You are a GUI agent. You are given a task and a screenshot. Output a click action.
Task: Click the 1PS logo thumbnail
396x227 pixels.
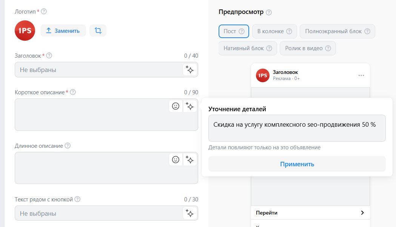25,31
